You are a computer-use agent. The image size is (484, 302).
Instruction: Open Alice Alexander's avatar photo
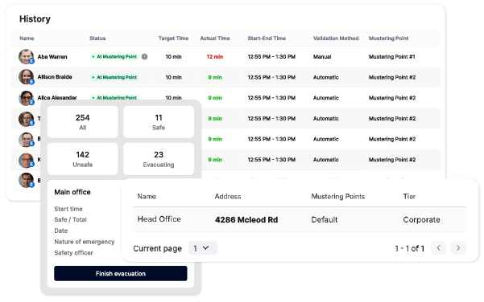tap(27, 98)
